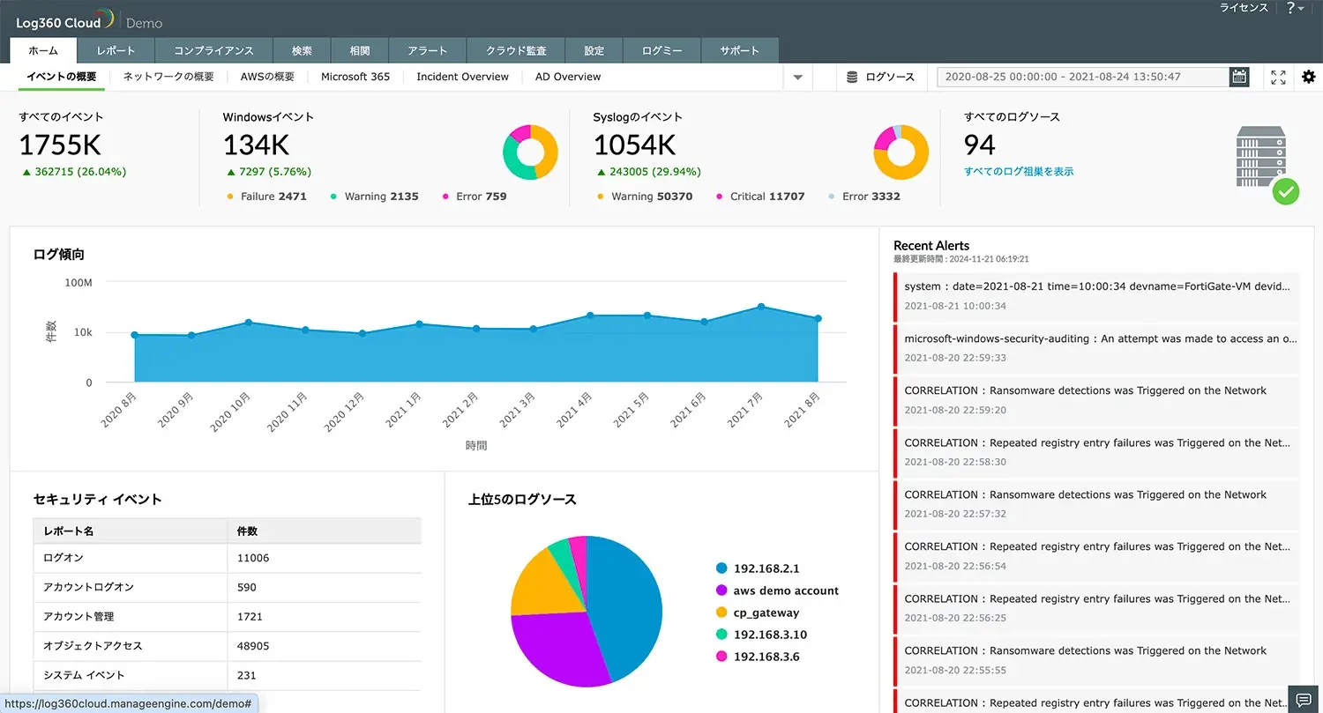Open the calendar date picker icon

pos(1239,77)
